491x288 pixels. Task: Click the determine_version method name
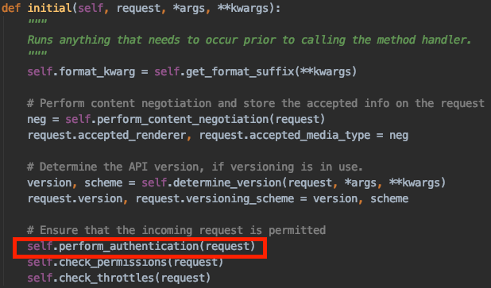pyautogui.click(x=227, y=182)
